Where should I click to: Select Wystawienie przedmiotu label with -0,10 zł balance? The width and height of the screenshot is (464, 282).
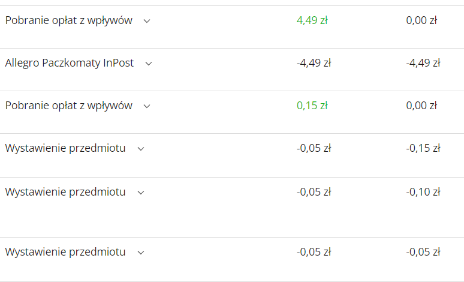[65, 192]
